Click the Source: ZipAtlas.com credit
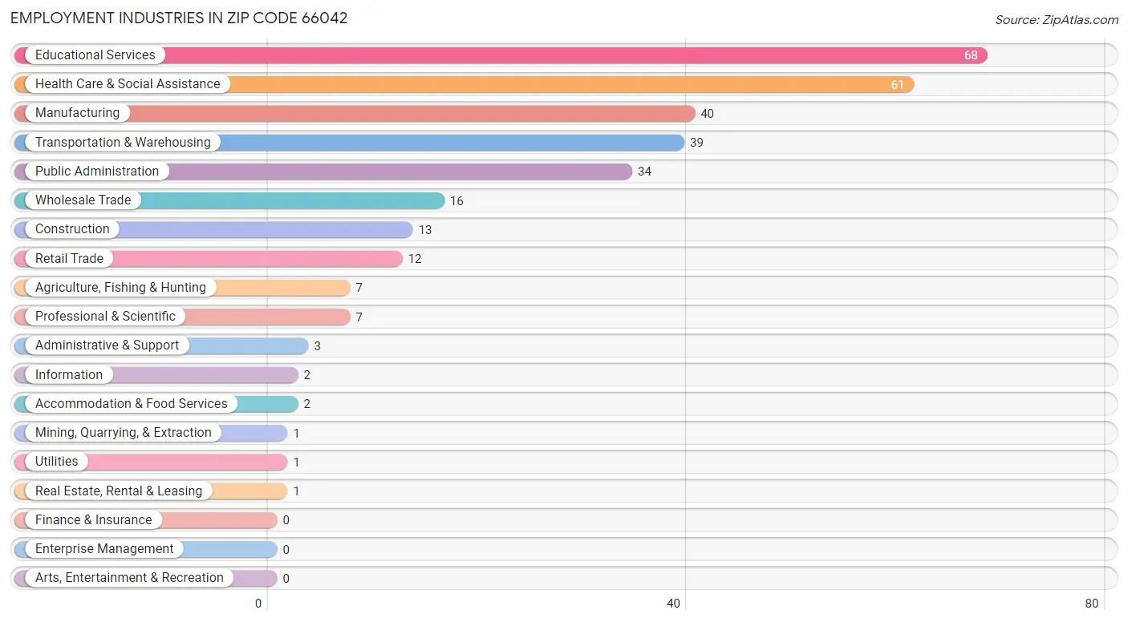This screenshot has width=1128, height=622. click(x=1057, y=20)
